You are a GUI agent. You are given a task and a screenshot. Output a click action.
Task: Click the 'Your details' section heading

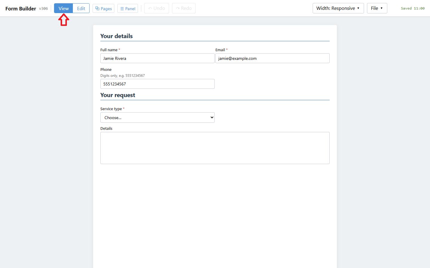tap(116, 36)
